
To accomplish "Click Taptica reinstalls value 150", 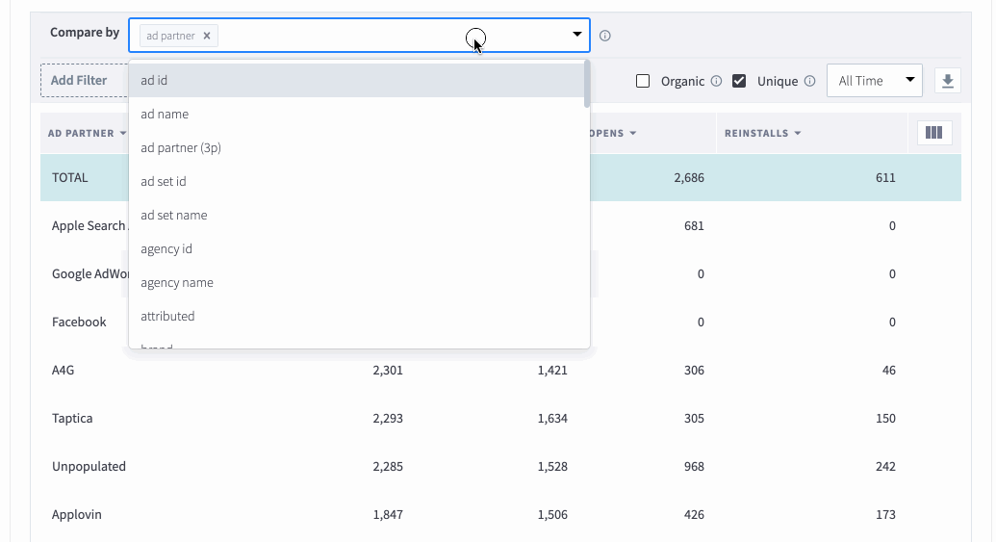I will click(885, 419).
